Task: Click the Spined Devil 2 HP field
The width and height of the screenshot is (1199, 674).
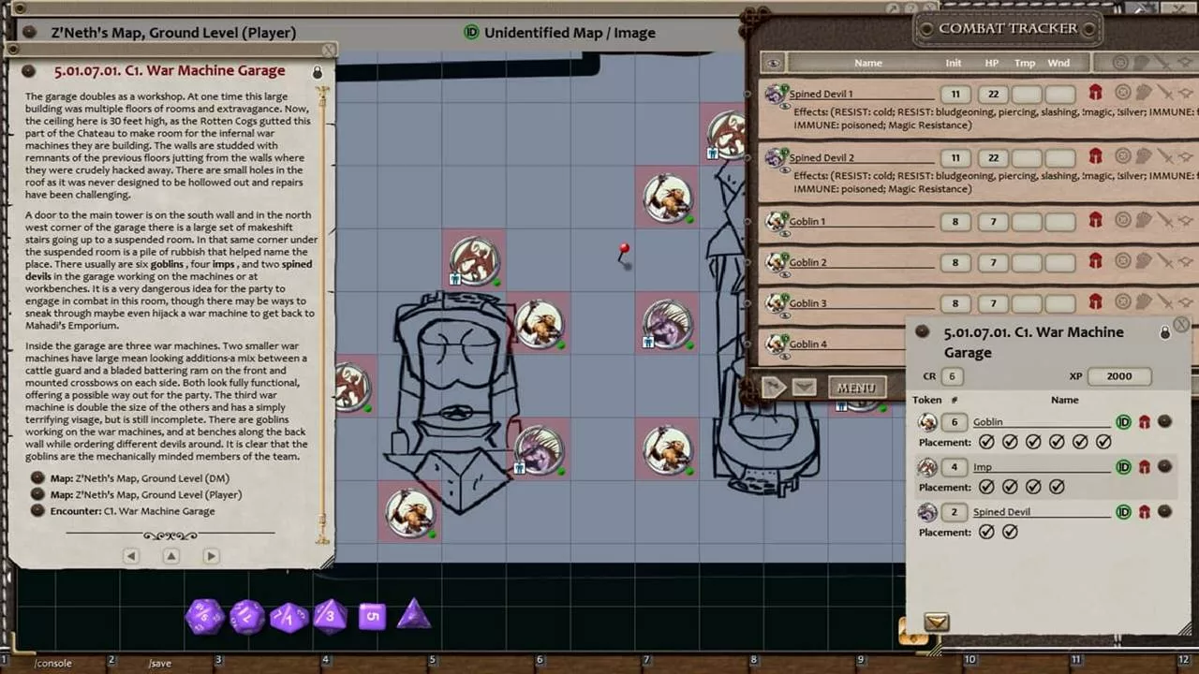Action: (993, 157)
